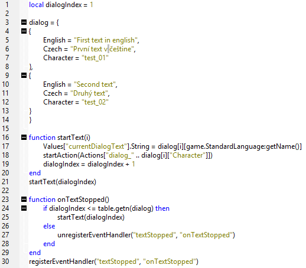
Task: Collapse the onTextStopped function fold marker
Action: pyautogui.click(x=24, y=200)
